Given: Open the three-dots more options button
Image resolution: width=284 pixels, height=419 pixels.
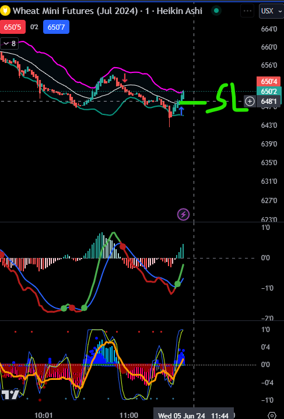Looking at the screenshot, I should (248, 11).
